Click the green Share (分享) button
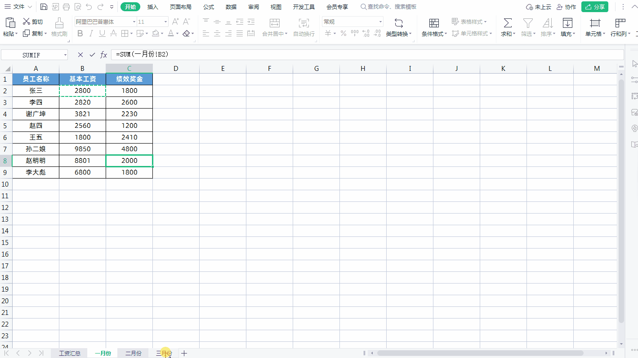The height and width of the screenshot is (358, 638). pyautogui.click(x=595, y=7)
